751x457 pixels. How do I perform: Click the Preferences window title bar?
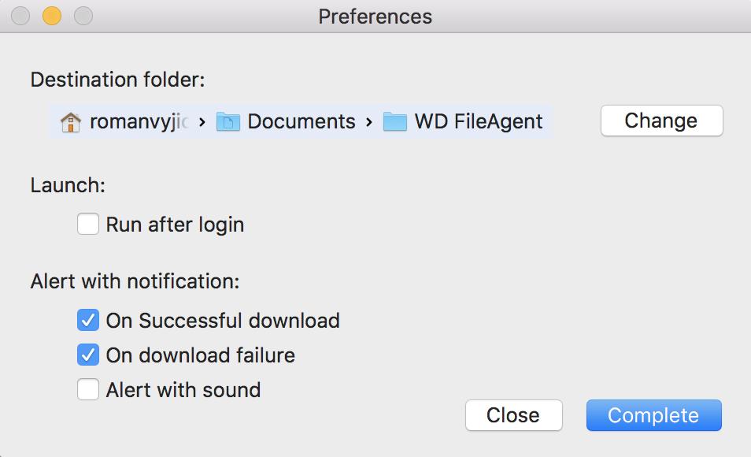375,17
